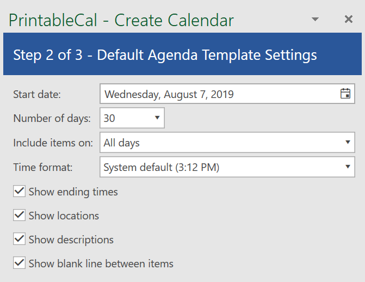Close the PrintableCal Create Calendar pane

pos(349,19)
